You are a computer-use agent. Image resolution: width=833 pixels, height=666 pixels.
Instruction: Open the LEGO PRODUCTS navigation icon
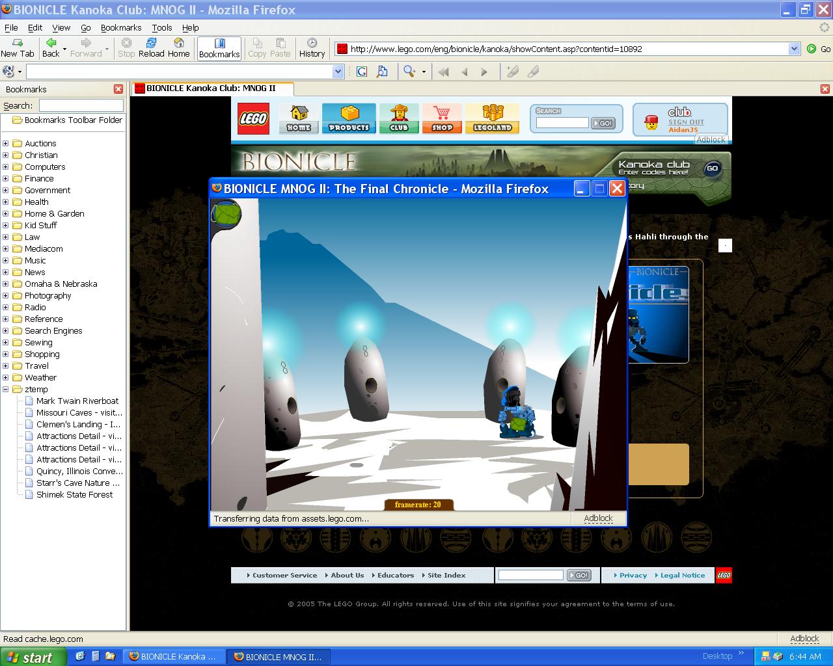click(349, 118)
